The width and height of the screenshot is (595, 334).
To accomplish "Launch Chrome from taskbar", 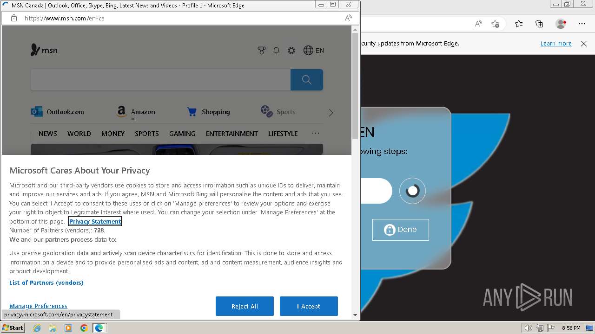I will point(84,328).
